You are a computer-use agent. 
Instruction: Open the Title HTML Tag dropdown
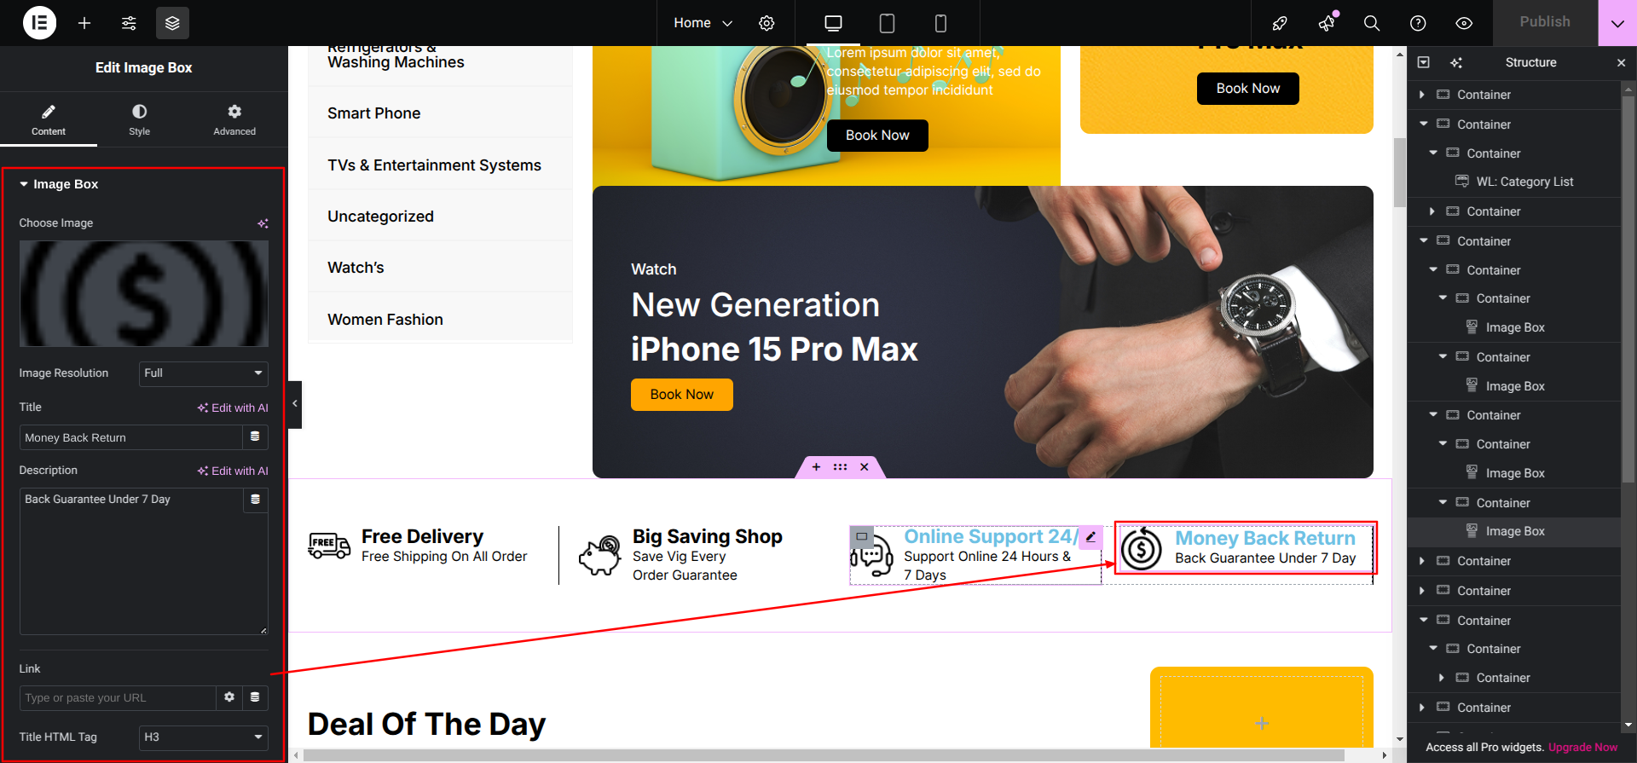coord(203,737)
